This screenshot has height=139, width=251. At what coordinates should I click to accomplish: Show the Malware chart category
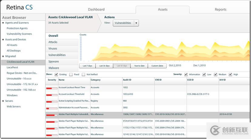pos(62,68)
